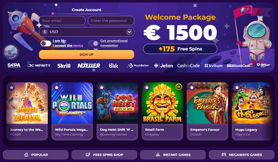Click the Neteller payment logo
This screenshot has height=162, width=278.
point(89,66)
